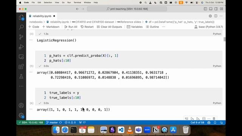Open true_labels array output actions ellipsis

[x=31, y=109]
